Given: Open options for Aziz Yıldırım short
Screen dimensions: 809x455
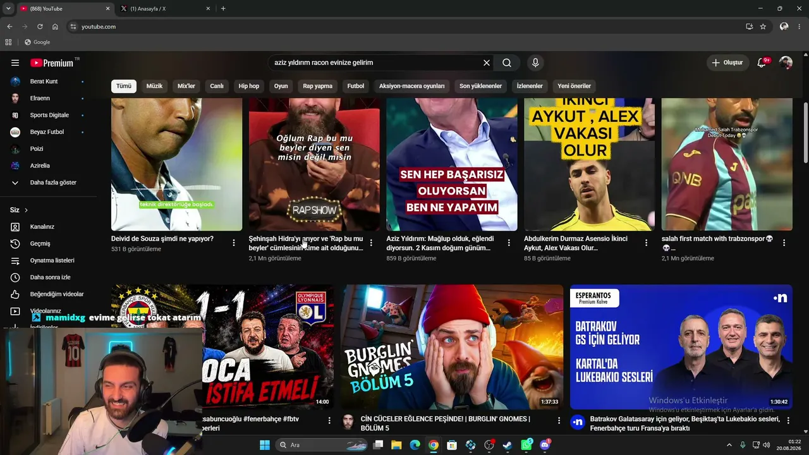Looking at the screenshot, I should pos(509,243).
